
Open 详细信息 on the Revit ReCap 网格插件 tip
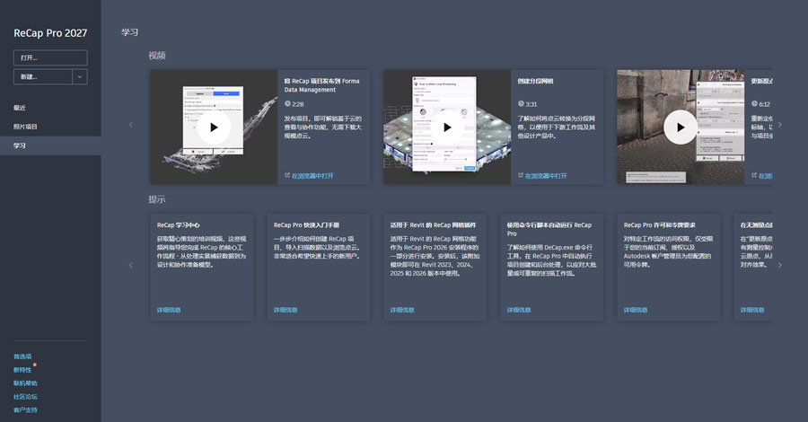pyautogui.click(x=402, y=310)
